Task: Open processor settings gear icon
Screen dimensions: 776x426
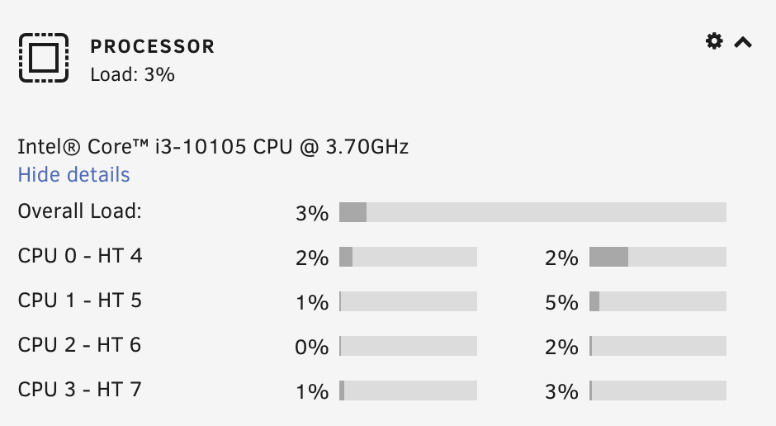Action: (x=714, y=41)
